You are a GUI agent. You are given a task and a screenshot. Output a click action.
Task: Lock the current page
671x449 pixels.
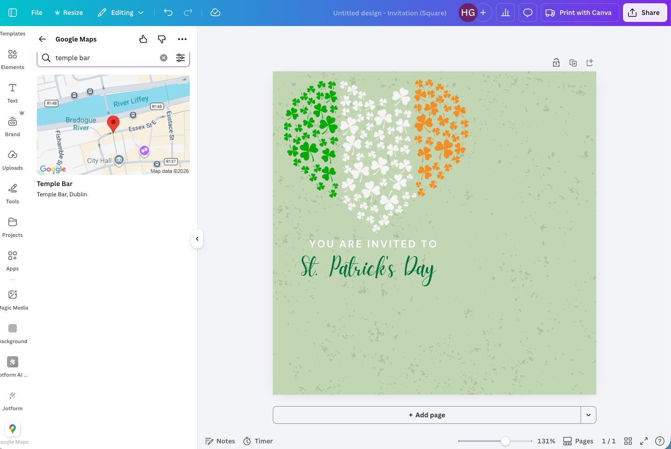click(556, 62)
